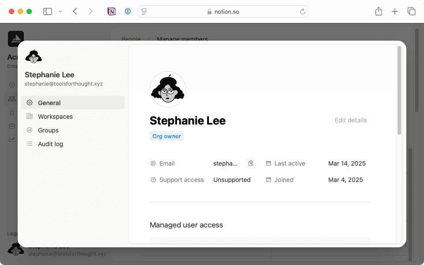This screenshot has height=265, width=424.
Task: Toggle Safari's sidebar visibility
Action: (47, 11)
